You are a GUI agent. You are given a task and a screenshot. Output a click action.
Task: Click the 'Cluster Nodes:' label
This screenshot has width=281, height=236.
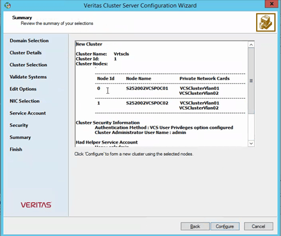pos(92,63)
